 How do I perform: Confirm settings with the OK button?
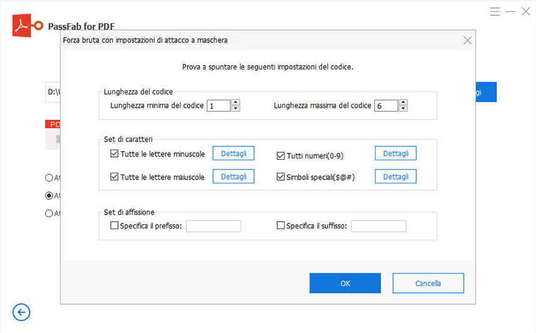pos(345,283)
